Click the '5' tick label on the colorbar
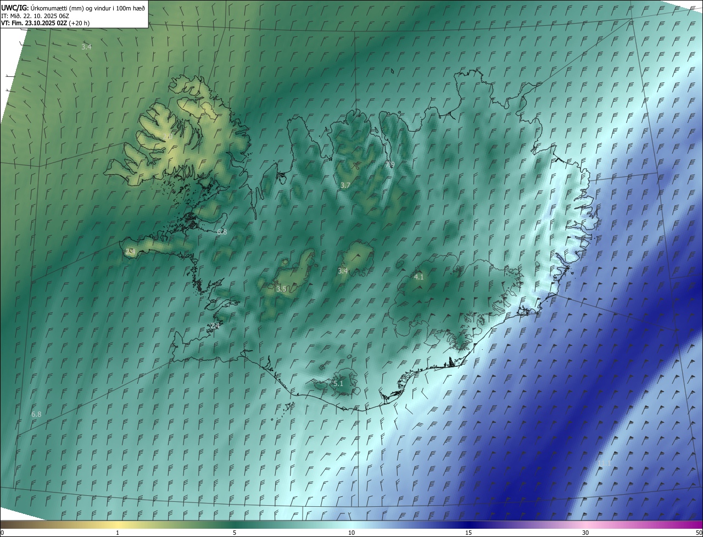Screen dimensions: 703x537 point(235,533)
